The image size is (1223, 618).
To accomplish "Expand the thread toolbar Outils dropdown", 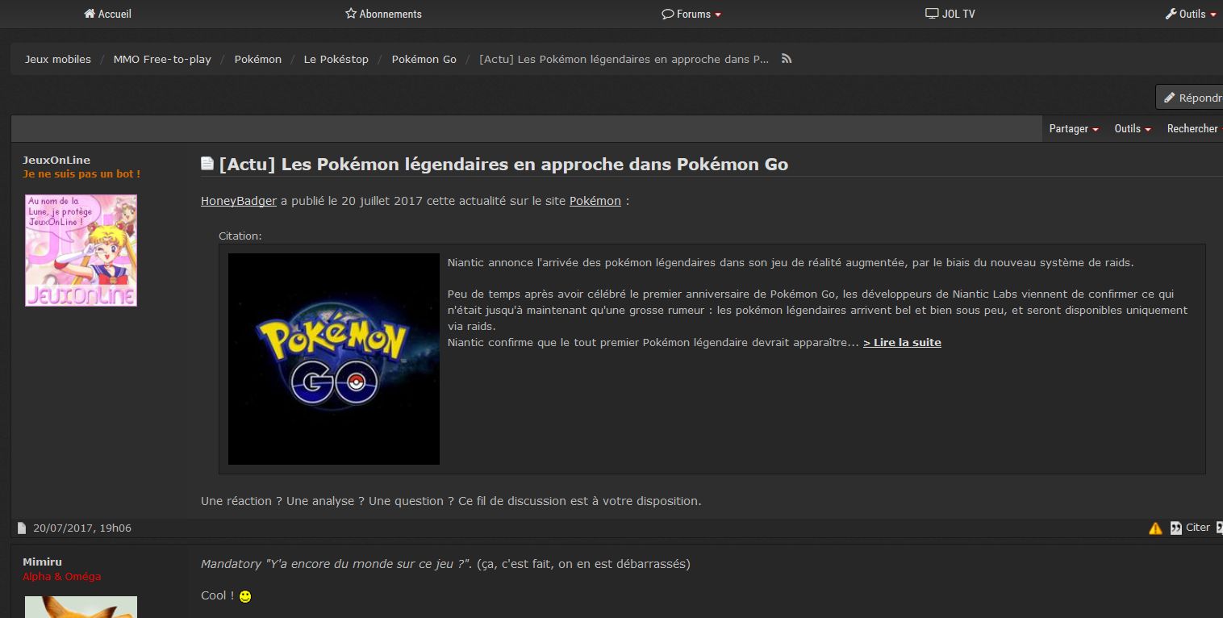I will click(x=1133, y=128).
